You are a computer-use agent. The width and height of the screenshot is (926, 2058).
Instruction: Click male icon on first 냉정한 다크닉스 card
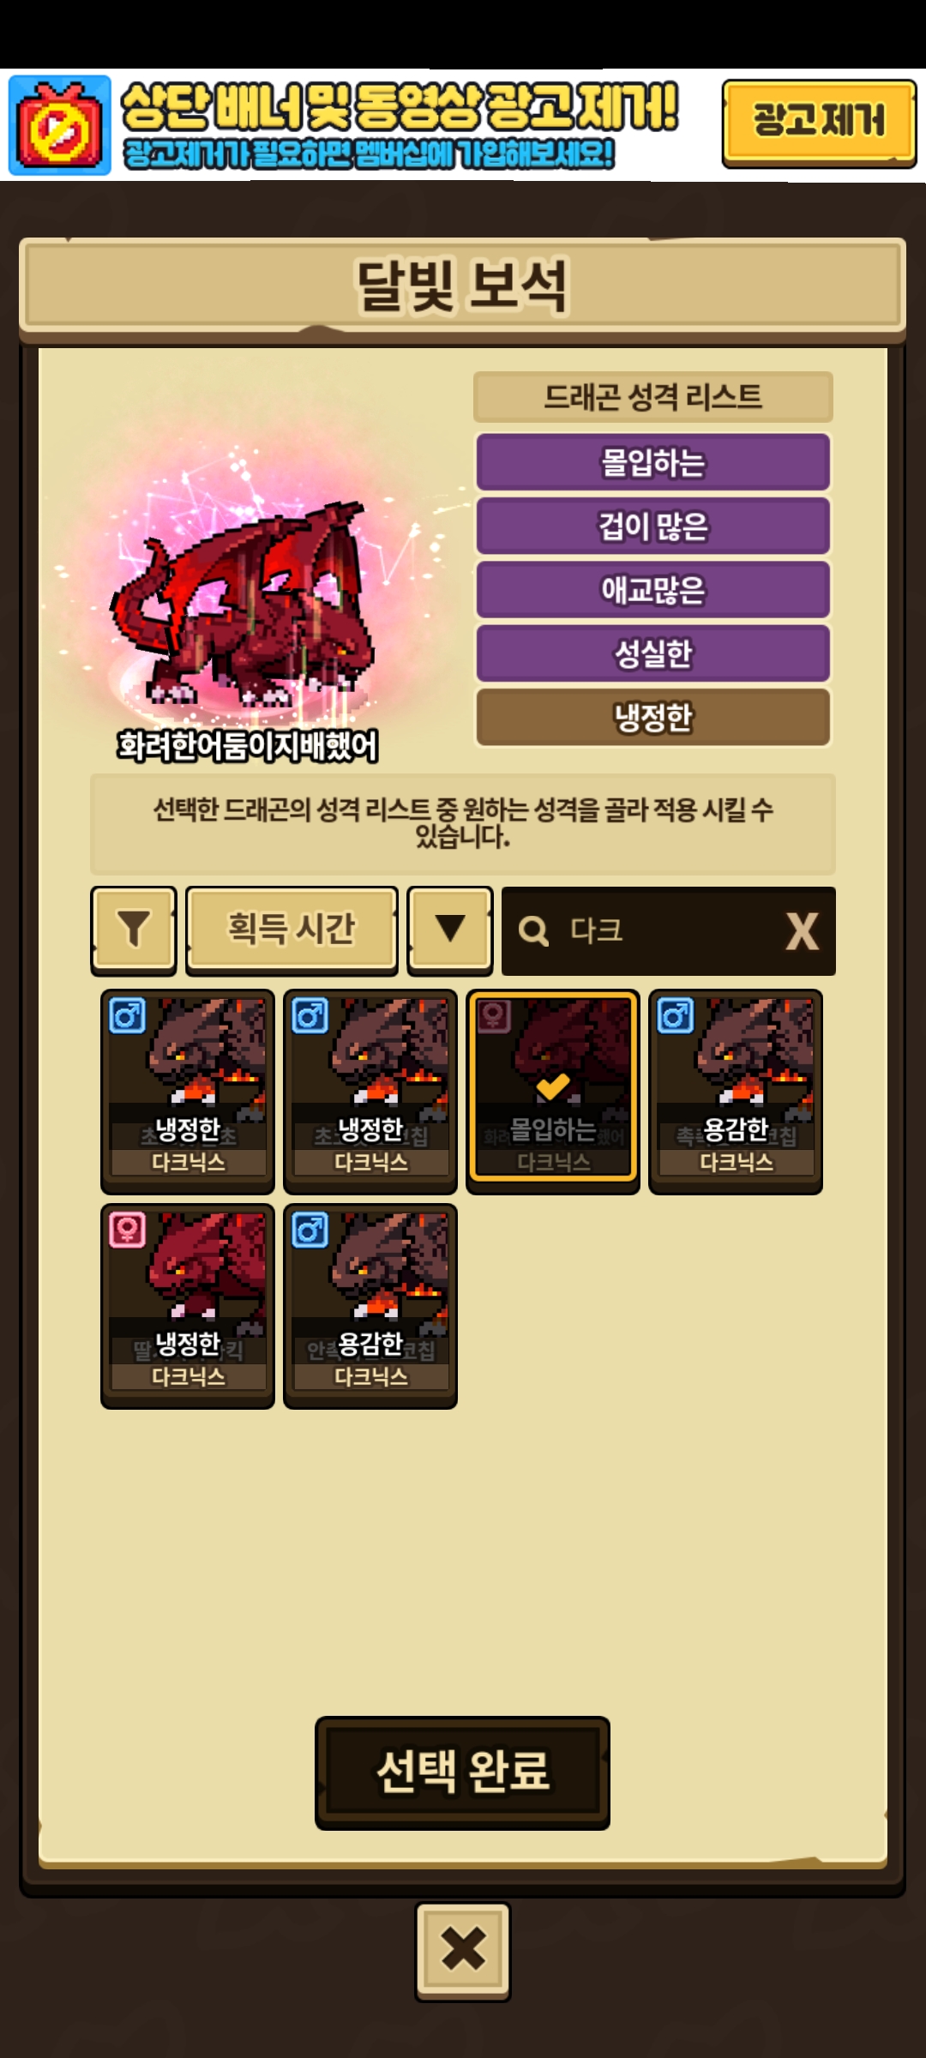click(x=128, y=1016)
